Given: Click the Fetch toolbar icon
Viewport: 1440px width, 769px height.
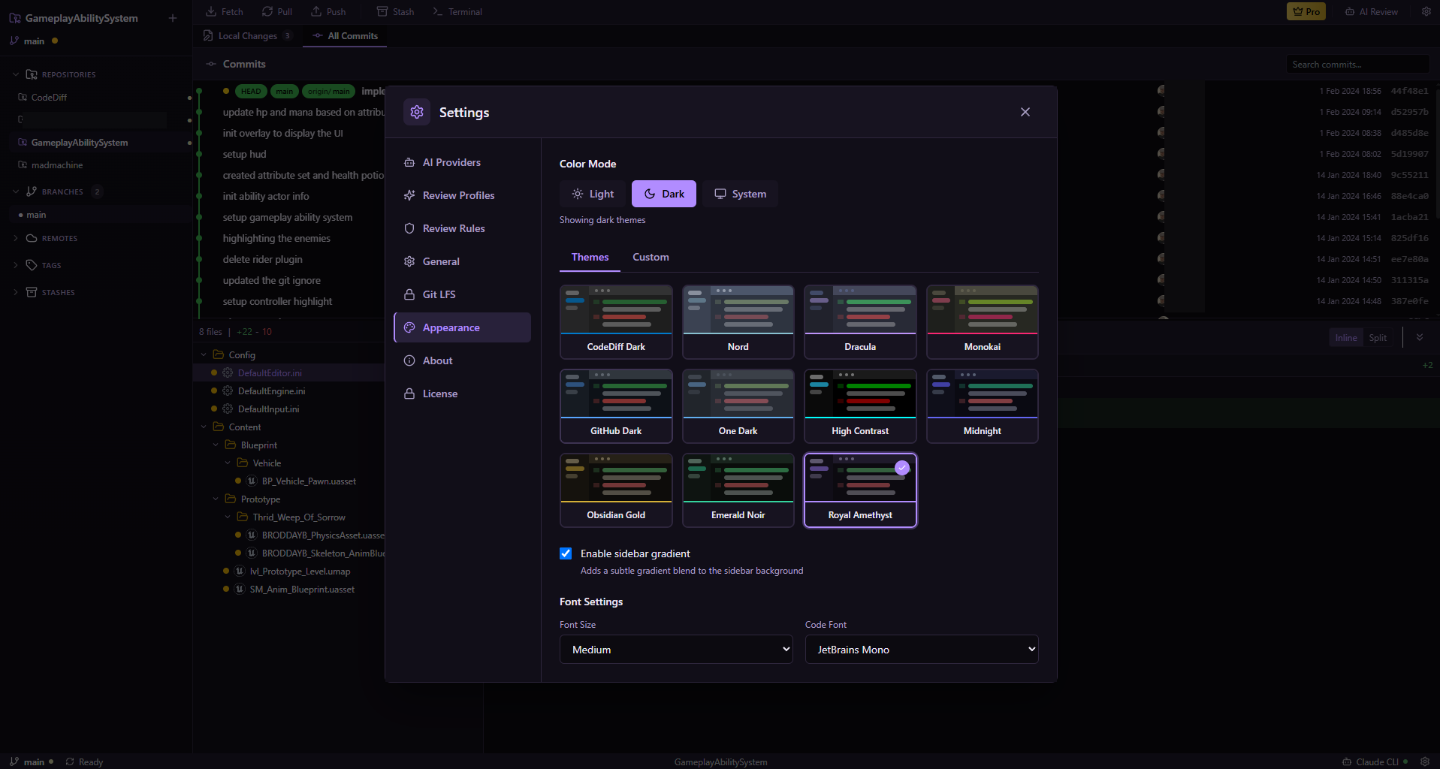Looking at the screenshot, I should pyautogui.click(x=210, y=11).
